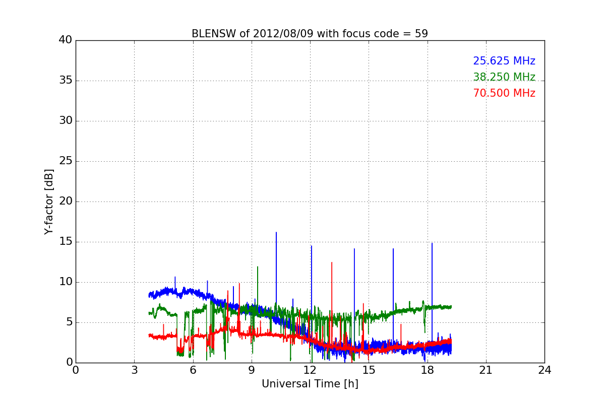Click the x-axis tick label 6
The height and width of the screenshot is (403, 605).
(x=193, y=370)
